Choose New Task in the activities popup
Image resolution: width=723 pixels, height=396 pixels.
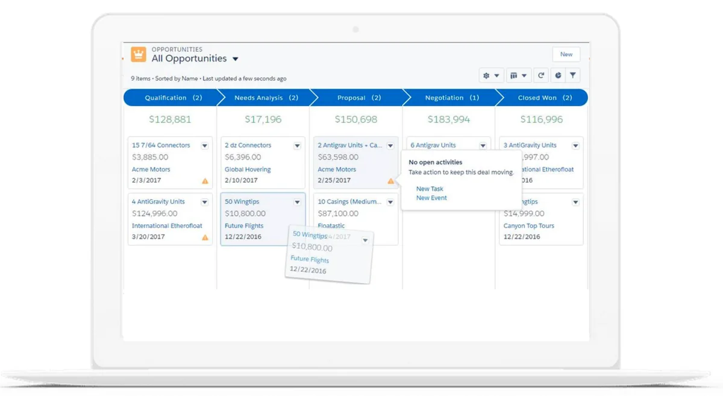tap(430, 189)
